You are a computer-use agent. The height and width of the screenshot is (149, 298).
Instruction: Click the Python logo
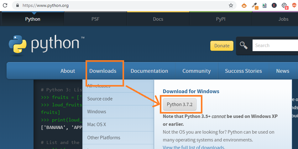click(46, 46)
